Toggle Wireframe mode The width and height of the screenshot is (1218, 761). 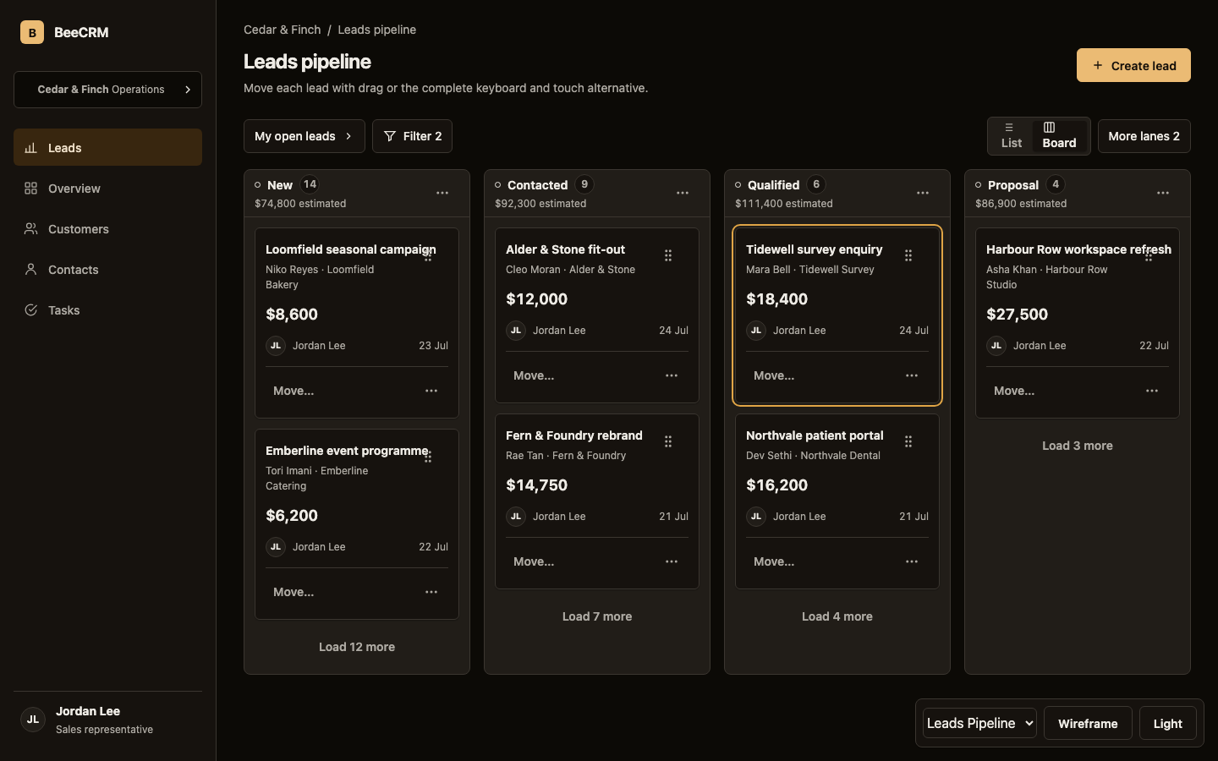pos(1088,723)
